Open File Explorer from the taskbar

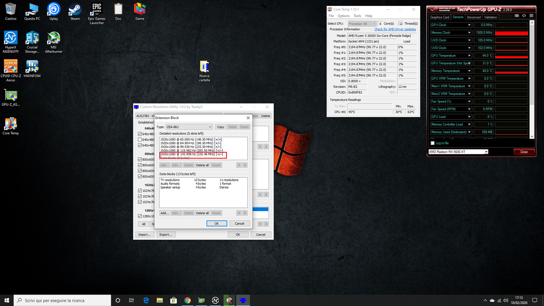point(159,300)
